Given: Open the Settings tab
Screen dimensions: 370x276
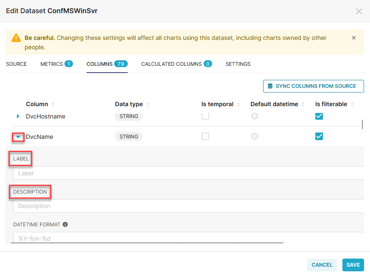Looking at the screenshot, I should 238,64.
